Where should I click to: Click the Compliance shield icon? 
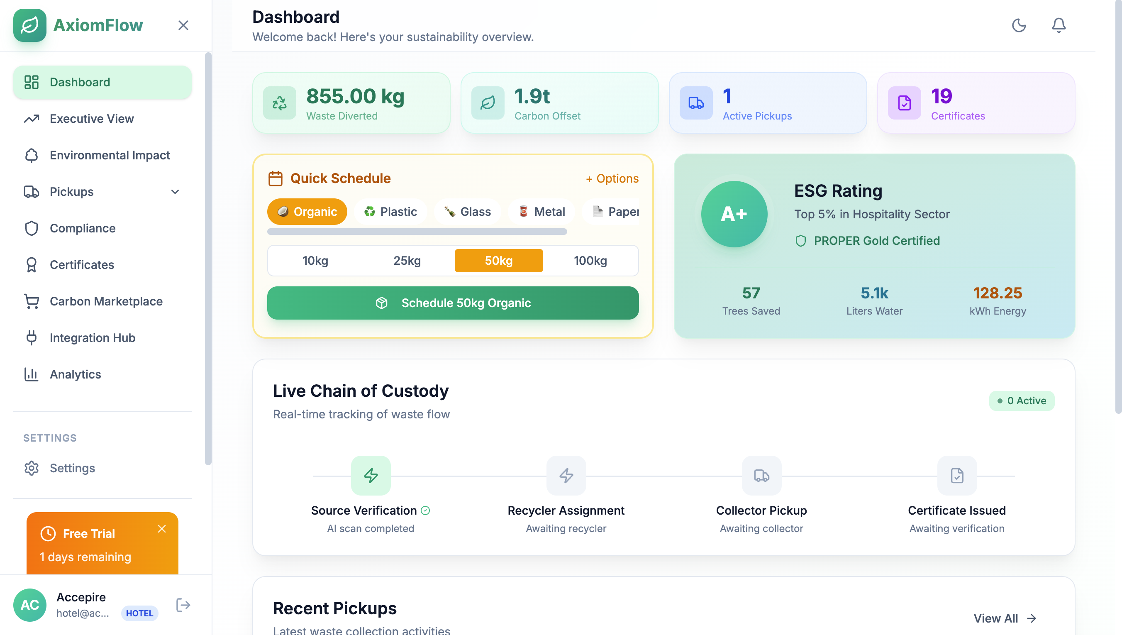[x=32, y=228]
